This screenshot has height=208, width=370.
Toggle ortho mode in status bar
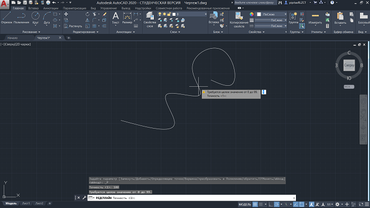pyautogui.click(x=271, y=204)
